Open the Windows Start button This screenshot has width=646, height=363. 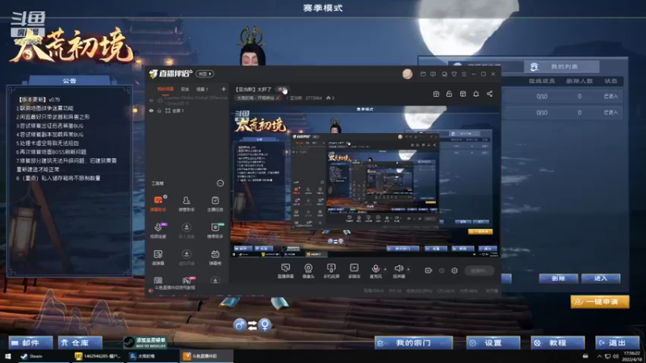click(x=8, y=356)
